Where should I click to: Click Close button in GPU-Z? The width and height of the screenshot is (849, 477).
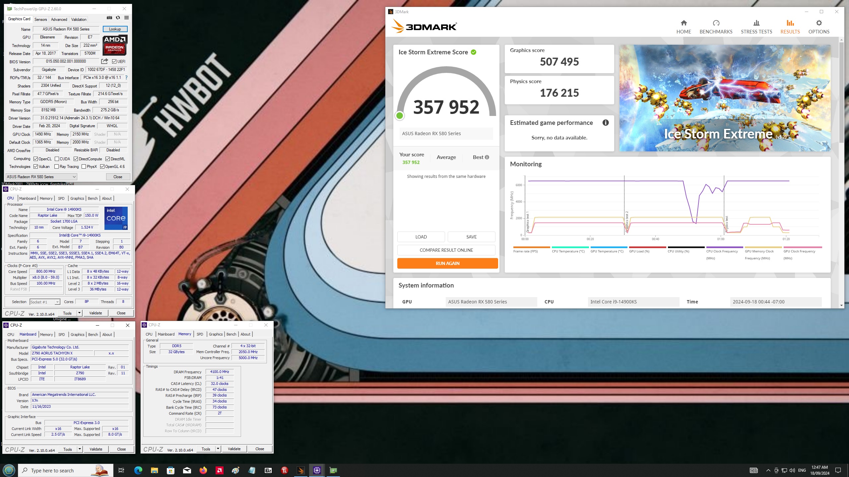[118, 177]
